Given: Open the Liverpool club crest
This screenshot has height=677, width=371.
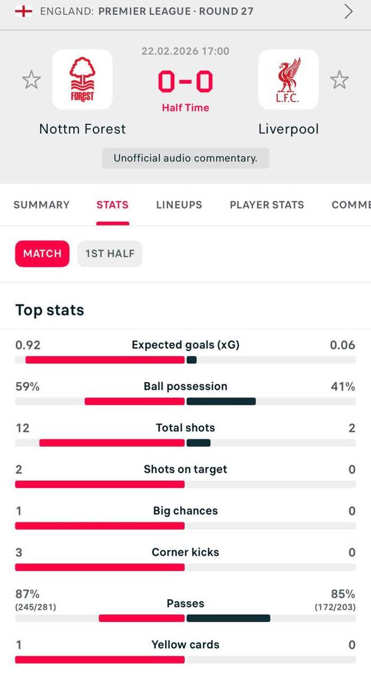Looking at the screenshot, I should click(288, 80).
